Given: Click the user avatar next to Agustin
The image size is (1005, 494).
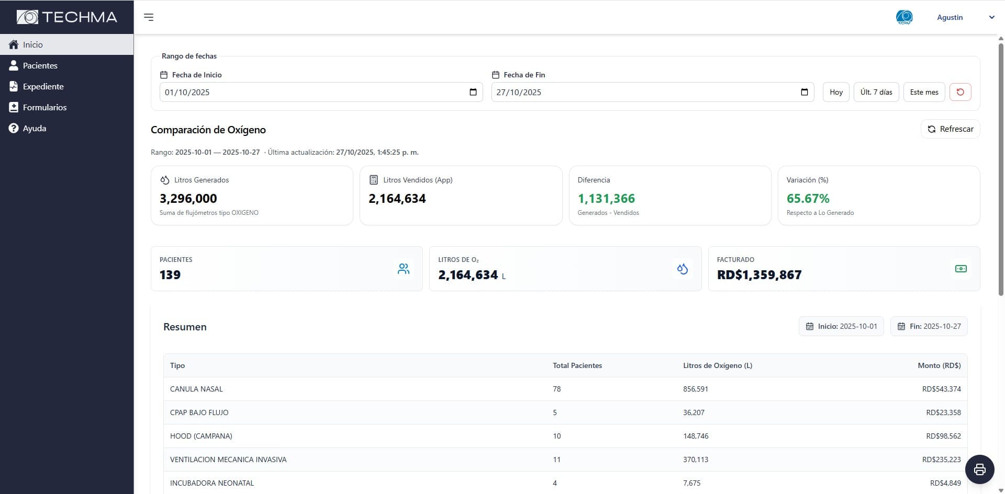Looking at the screenshot, I should tap(904, 17).
